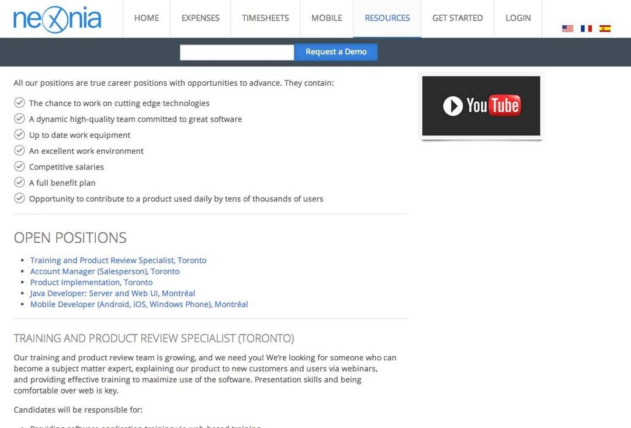
Task: Open the MOBILE menu item
Action: (x=327, y=18)
